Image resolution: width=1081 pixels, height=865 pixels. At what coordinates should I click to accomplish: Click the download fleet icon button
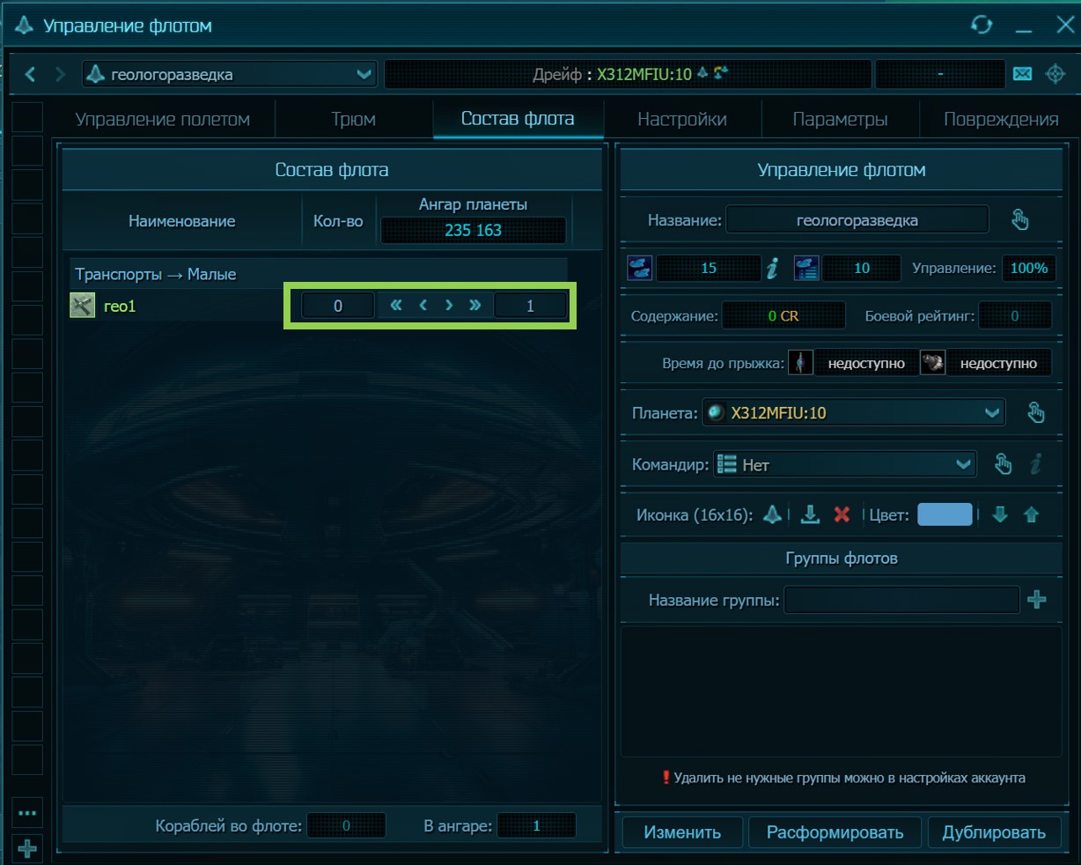tap(810, 514)
